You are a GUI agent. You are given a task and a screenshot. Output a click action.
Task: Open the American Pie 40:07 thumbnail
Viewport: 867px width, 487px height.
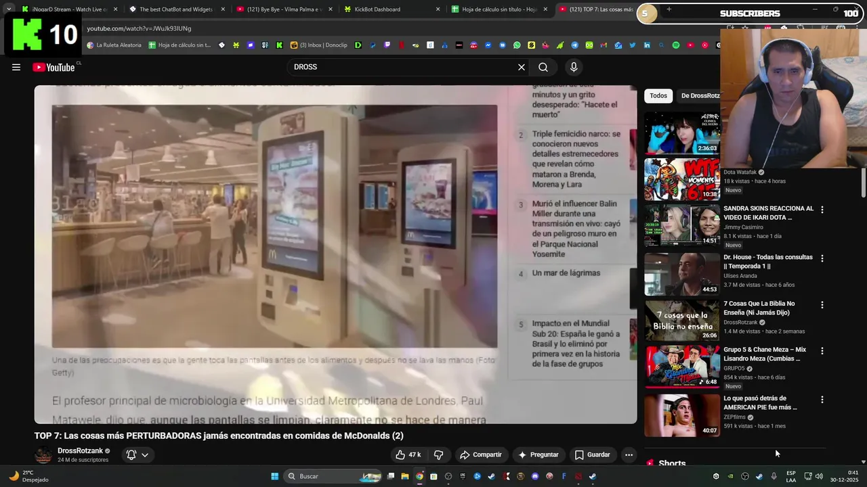pos(682,415)
